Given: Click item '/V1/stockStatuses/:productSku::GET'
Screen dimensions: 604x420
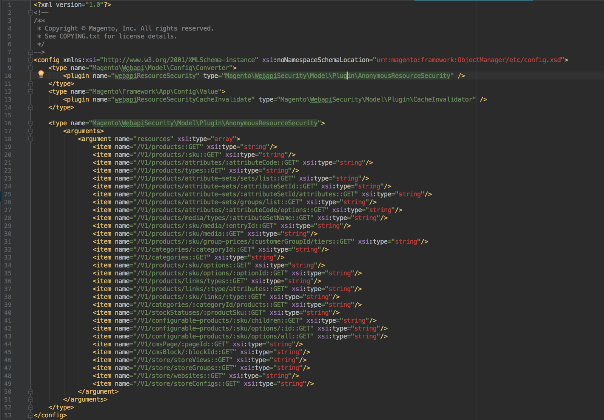Looking at the screenshot, I should tap(200, 313).
